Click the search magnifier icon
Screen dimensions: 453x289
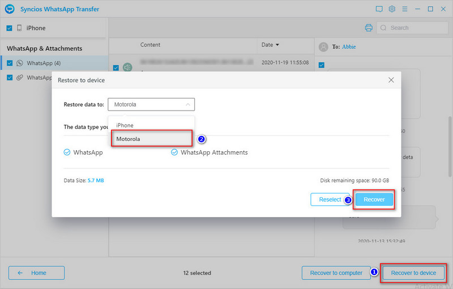[383, 28]
